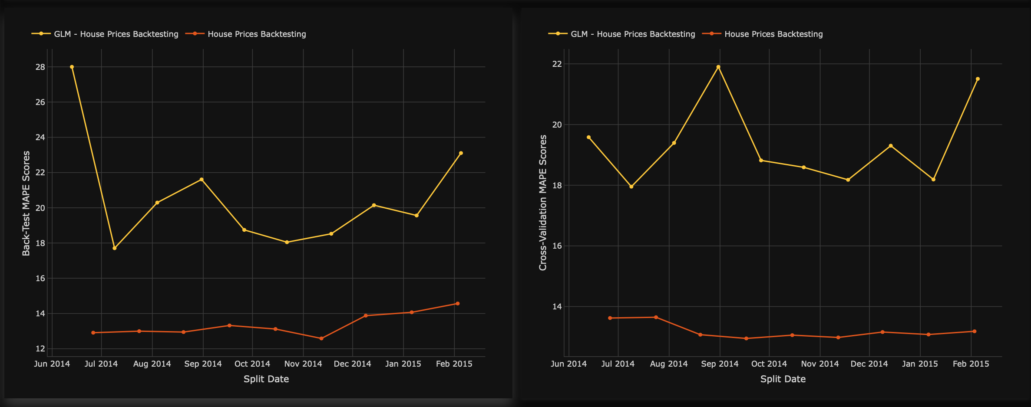Select the last orange point in Cross-Validation chart
1031x407 pixels.
[975, 332]
